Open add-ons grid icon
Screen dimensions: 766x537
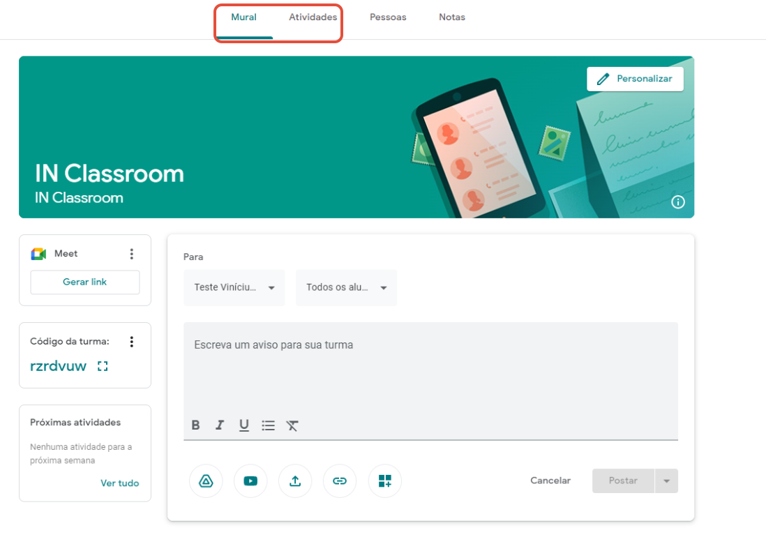tap(385, 481)
